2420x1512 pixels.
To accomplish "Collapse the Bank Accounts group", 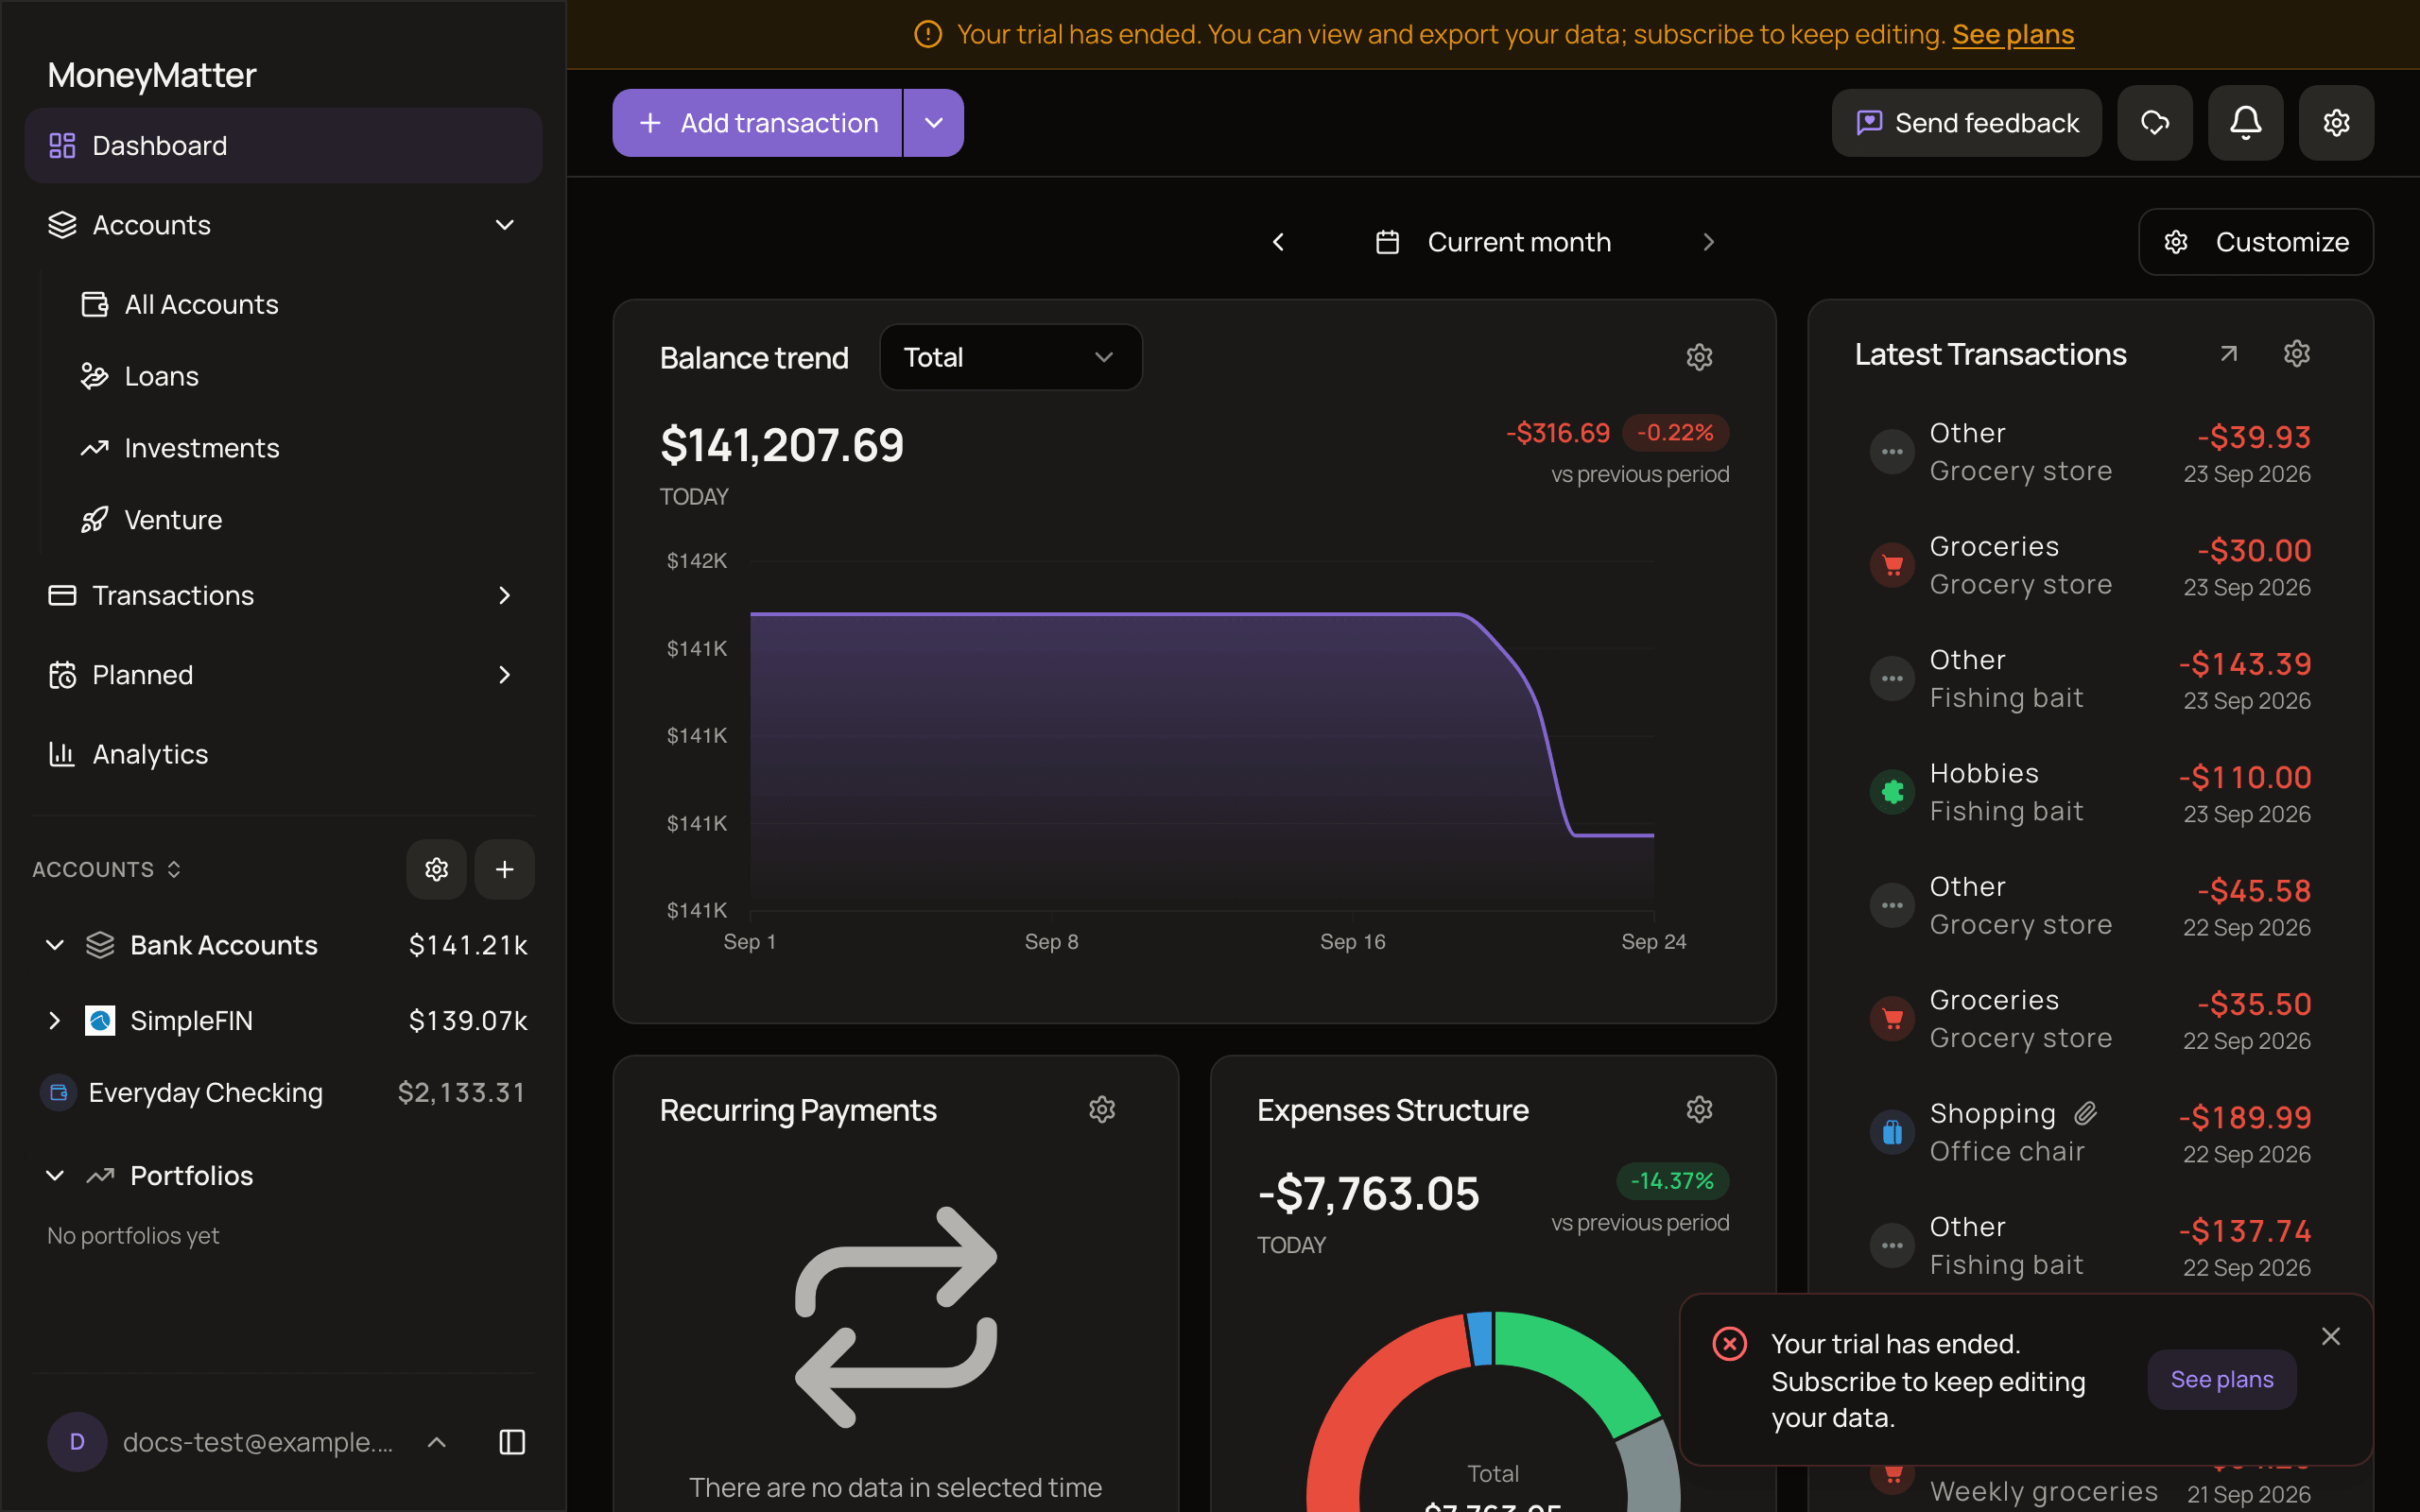I will pos(55,945).
